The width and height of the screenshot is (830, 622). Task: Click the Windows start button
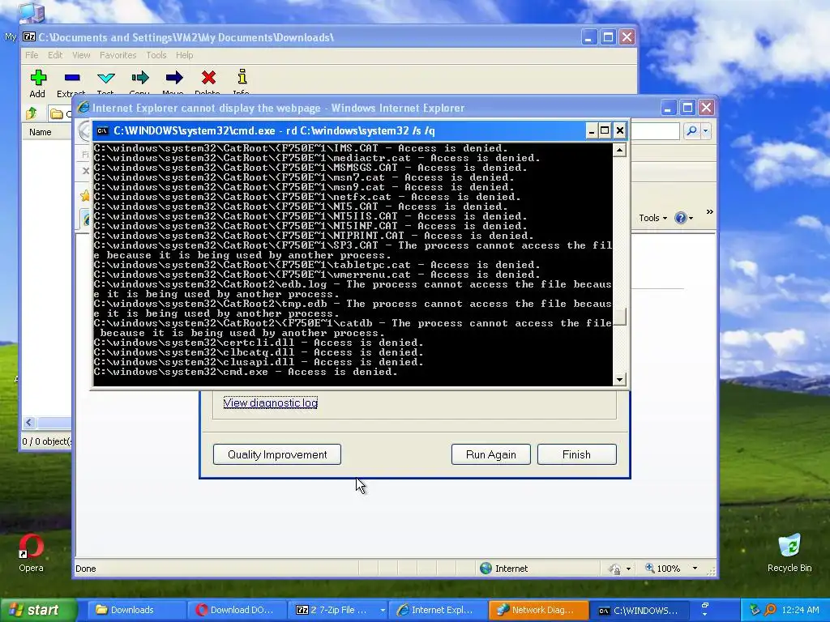point(37,611)
